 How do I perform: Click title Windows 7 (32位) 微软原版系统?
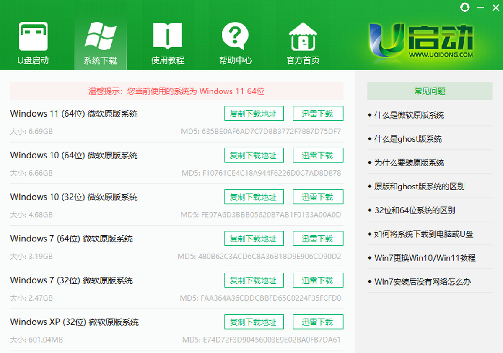click(x=72, y=280)
